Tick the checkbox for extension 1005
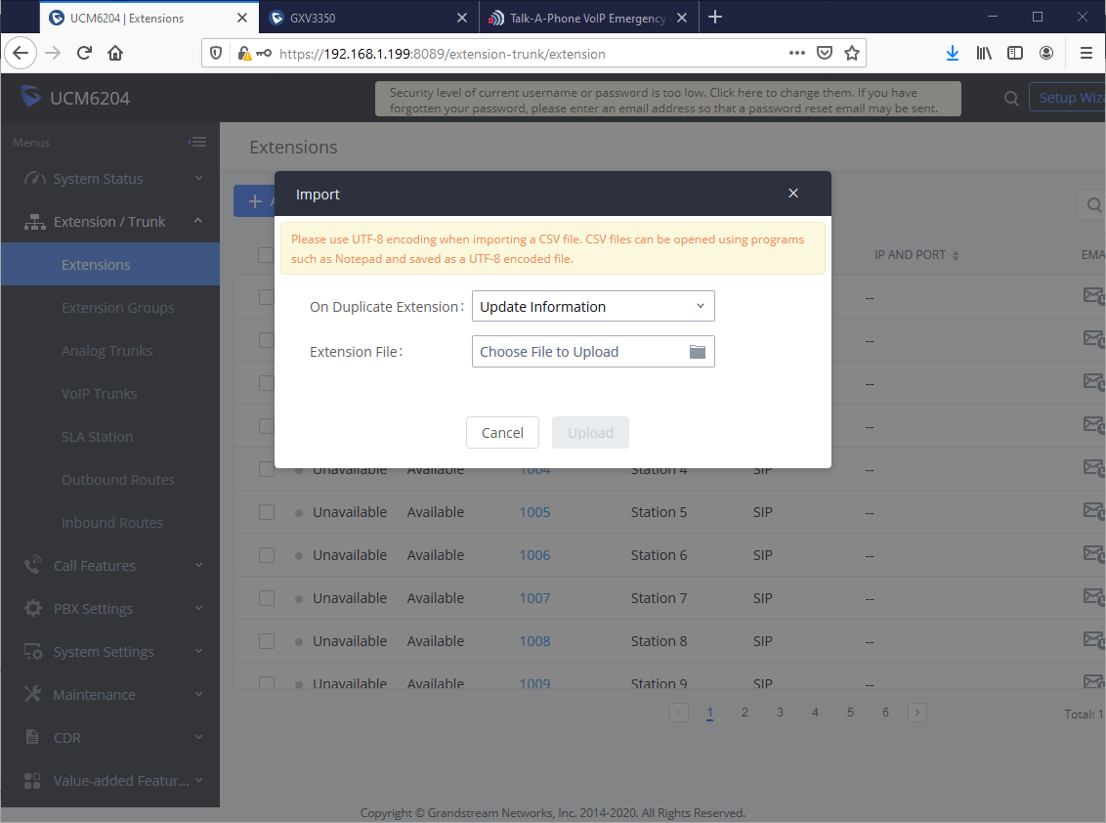The width and height of the screenshot is (1106, 823). (x=267, y=512)
